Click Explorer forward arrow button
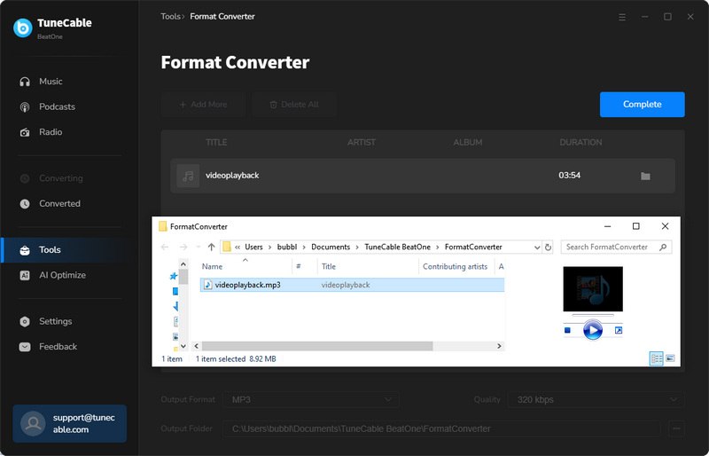709x456 pixels. 183,248
